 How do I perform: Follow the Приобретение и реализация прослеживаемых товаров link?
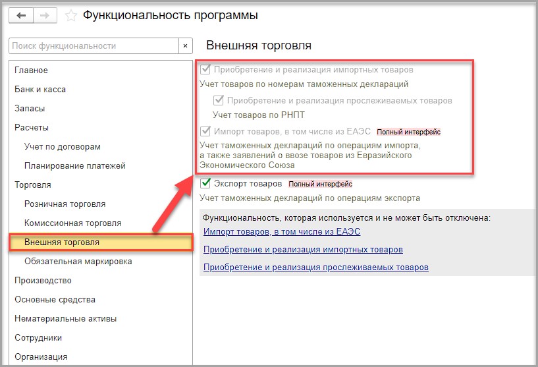point(315,268)
